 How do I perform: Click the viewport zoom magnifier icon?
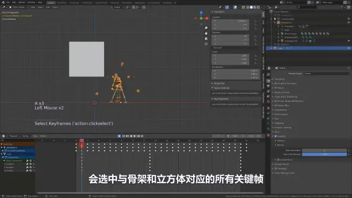(x=206, y=28)
